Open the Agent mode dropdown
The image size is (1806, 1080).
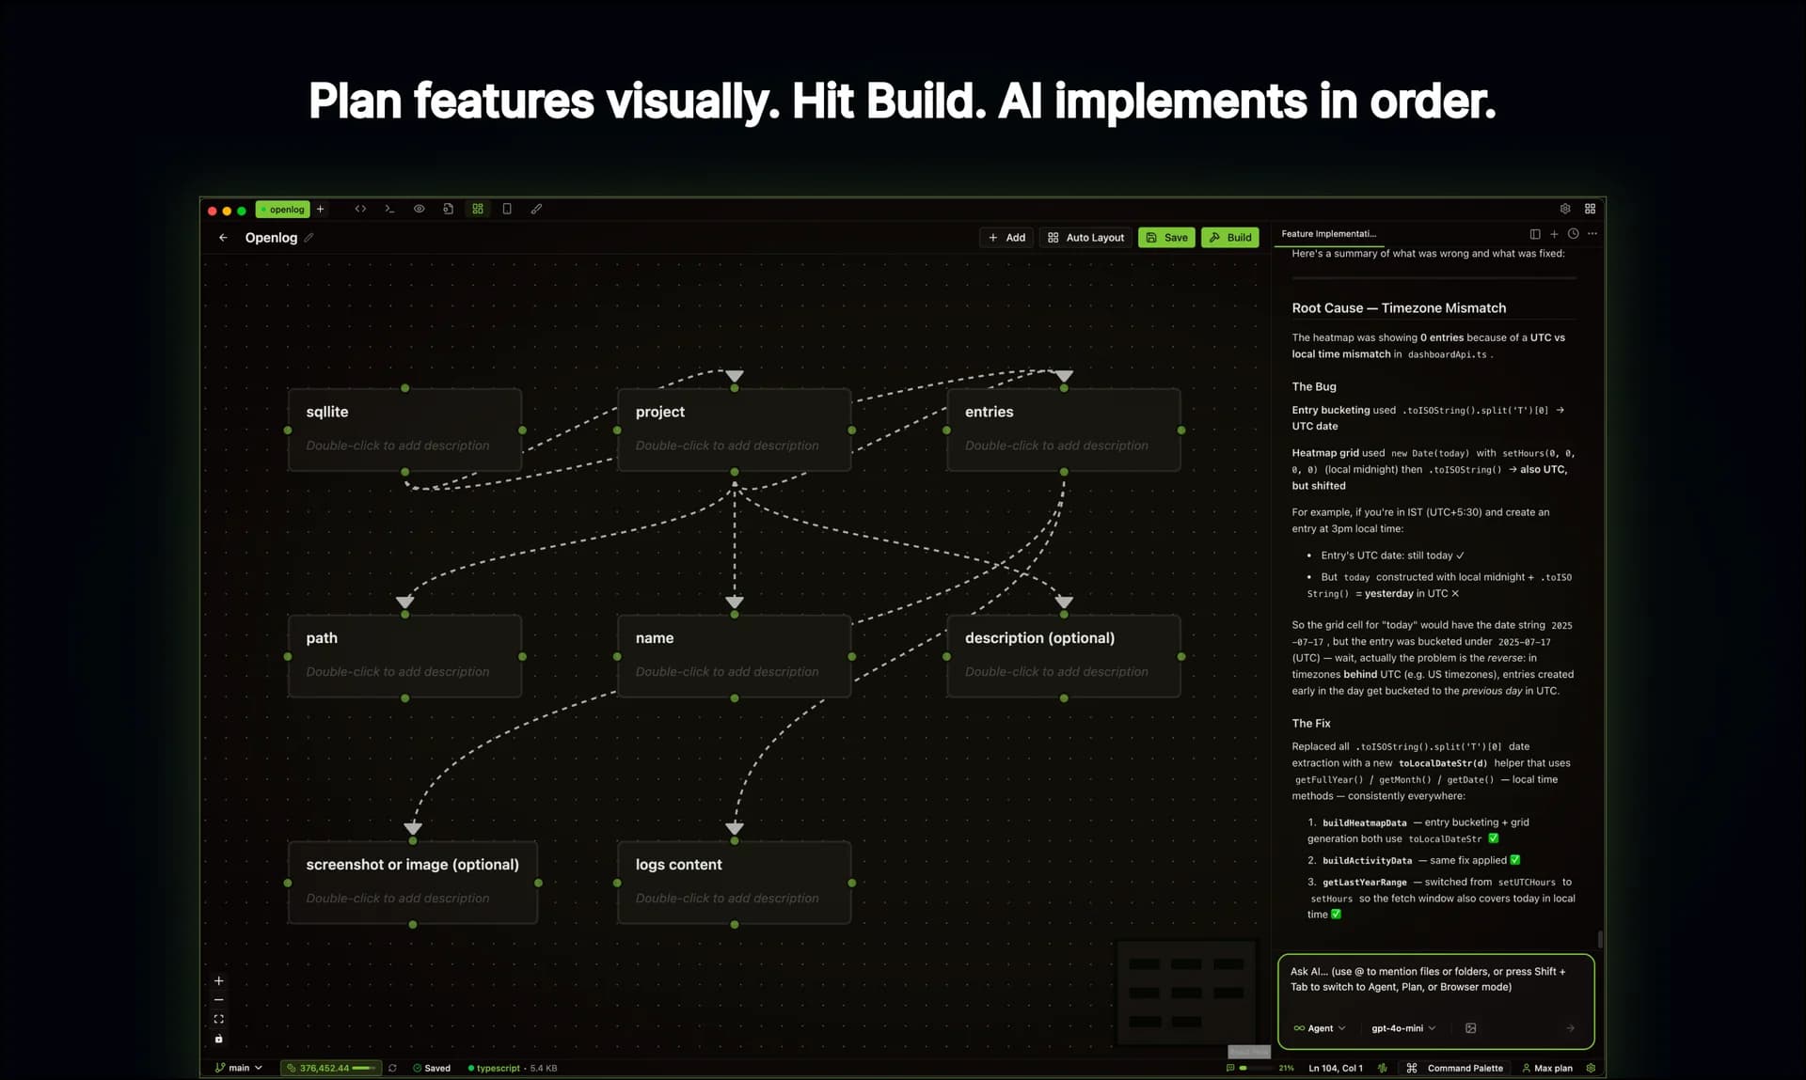point(1319,1027)
